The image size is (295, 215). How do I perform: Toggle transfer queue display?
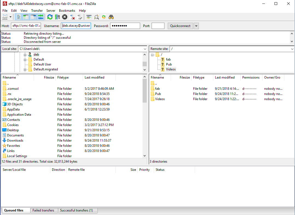coord(41,17)
